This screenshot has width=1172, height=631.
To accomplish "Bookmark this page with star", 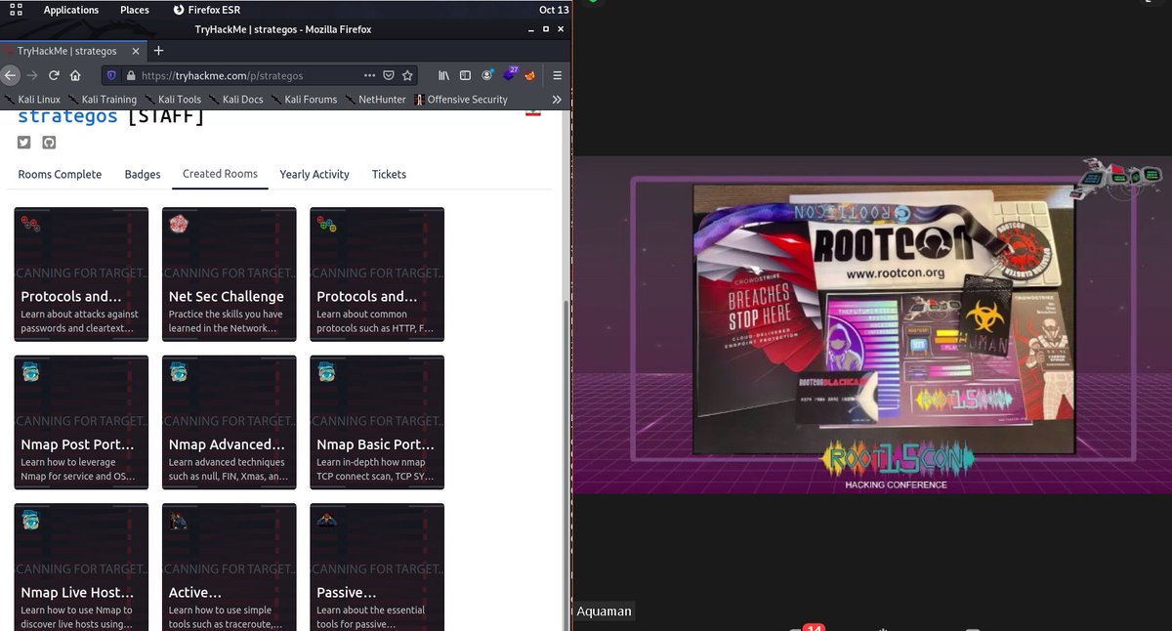I will (407, 75).
